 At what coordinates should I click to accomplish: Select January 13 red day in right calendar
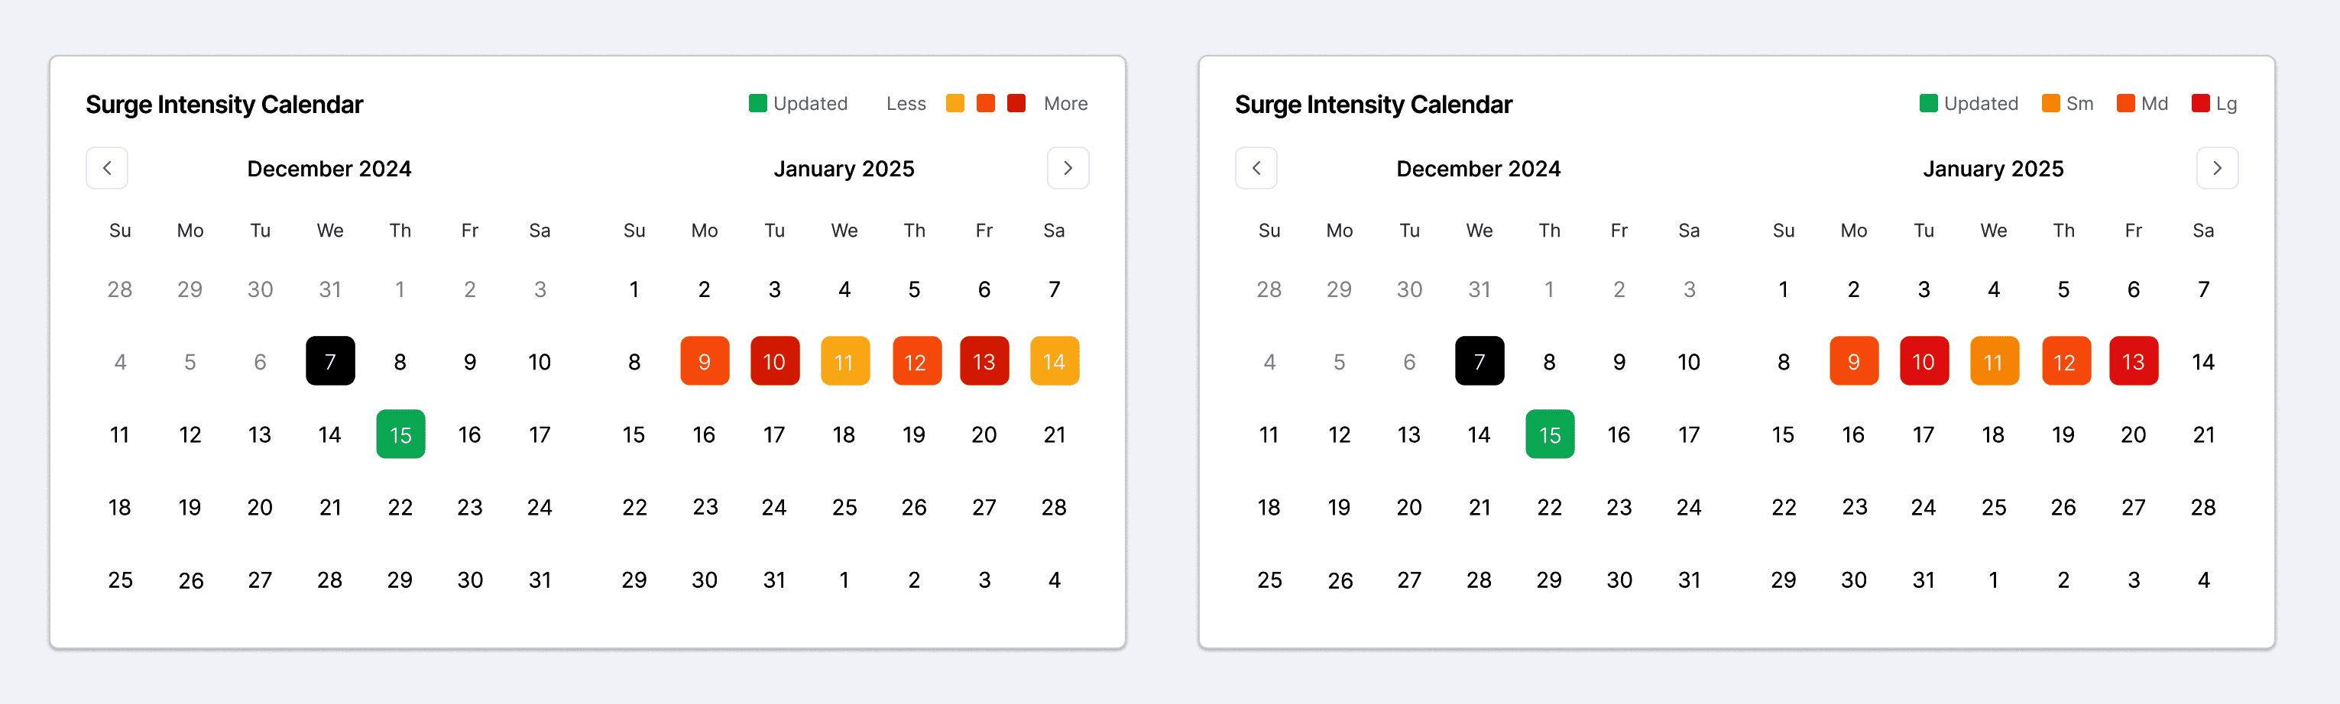[x=2133, y=361]
